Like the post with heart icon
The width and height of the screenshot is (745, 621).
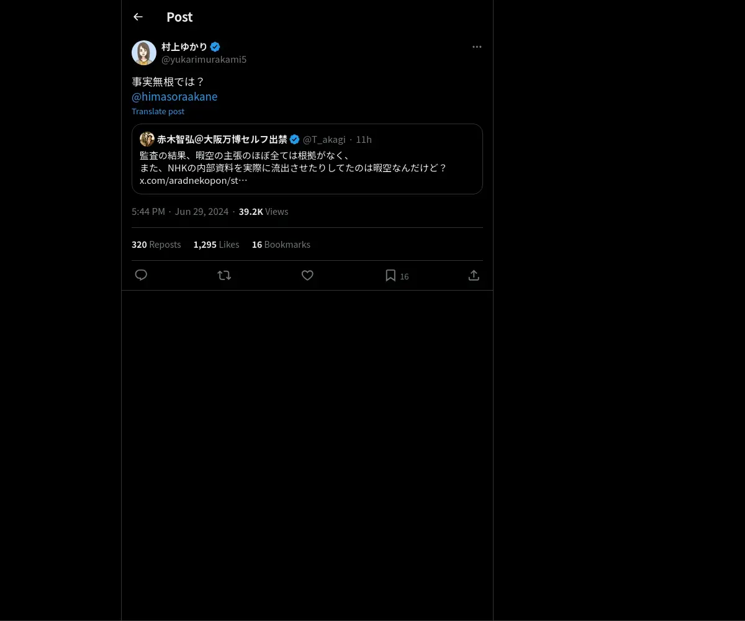(x=307, y=275)
